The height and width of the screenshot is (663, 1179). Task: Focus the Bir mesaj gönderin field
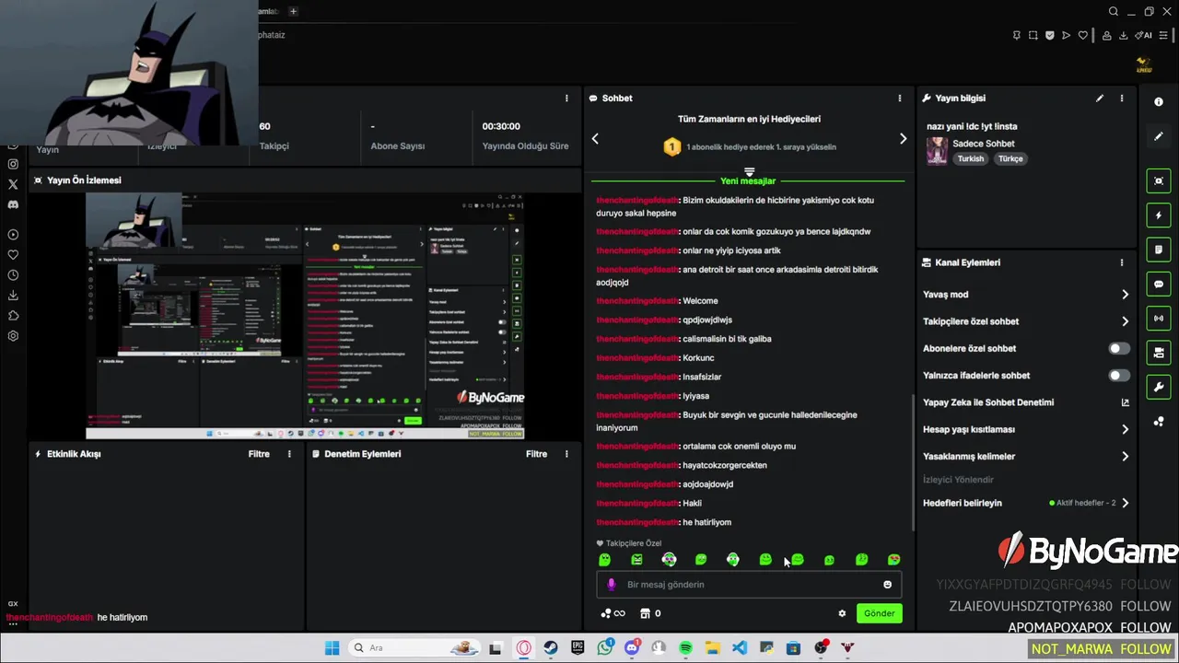748,585
